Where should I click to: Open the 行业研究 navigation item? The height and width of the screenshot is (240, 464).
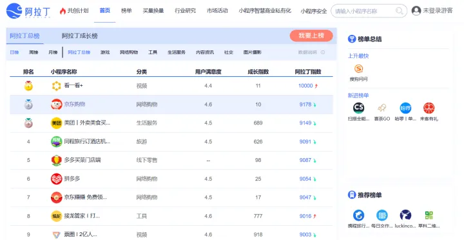[185, 11]
